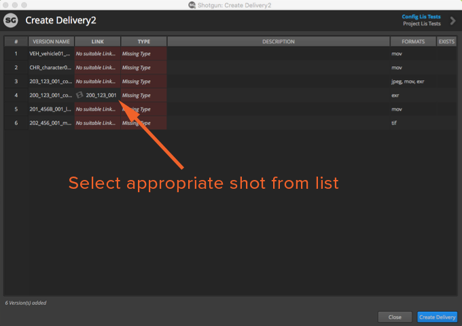Click the linked shot 200_123_001 cell
This screenshot has height=326, width=462.
click(98, 95)
